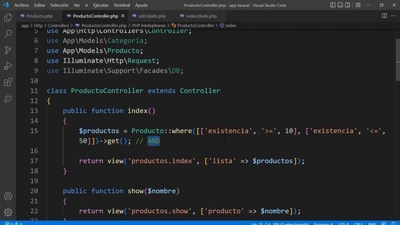
Task: Open the Run and Debug view
Action: click(8, 66)
